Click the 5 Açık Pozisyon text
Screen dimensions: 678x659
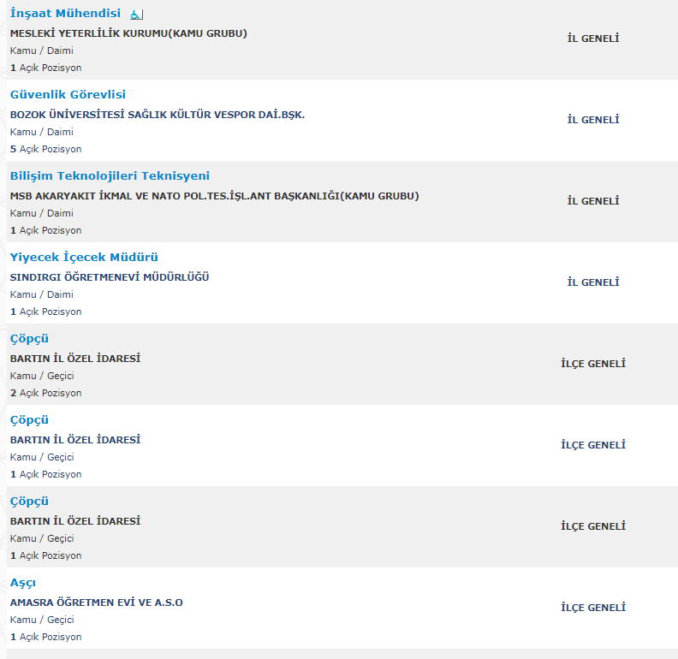(46, 149)
